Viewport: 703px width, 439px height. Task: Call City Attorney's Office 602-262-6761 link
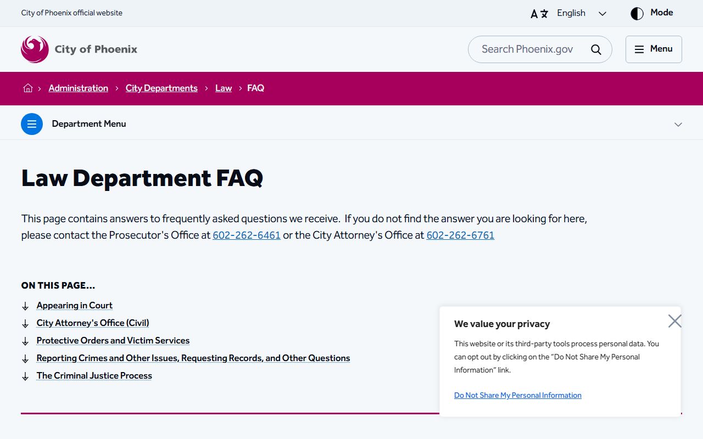click(460, 235)
